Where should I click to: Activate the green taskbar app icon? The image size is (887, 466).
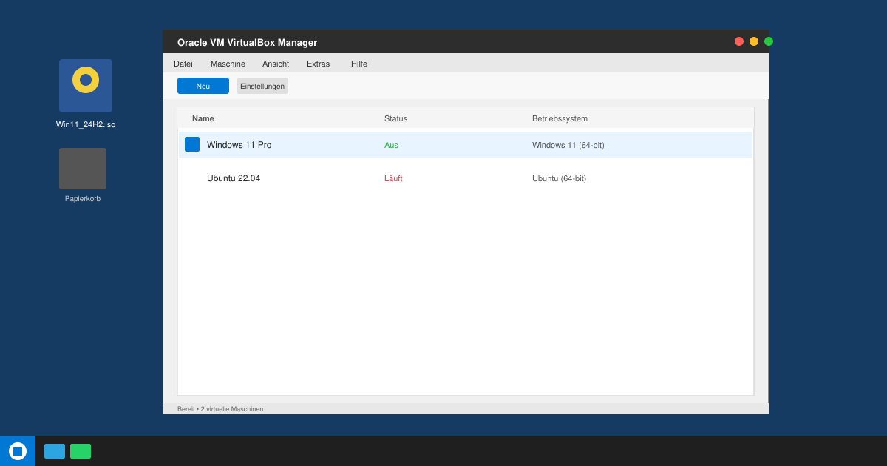81,451
